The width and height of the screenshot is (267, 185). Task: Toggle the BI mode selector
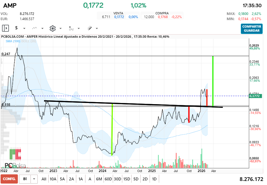coord(25,179)
